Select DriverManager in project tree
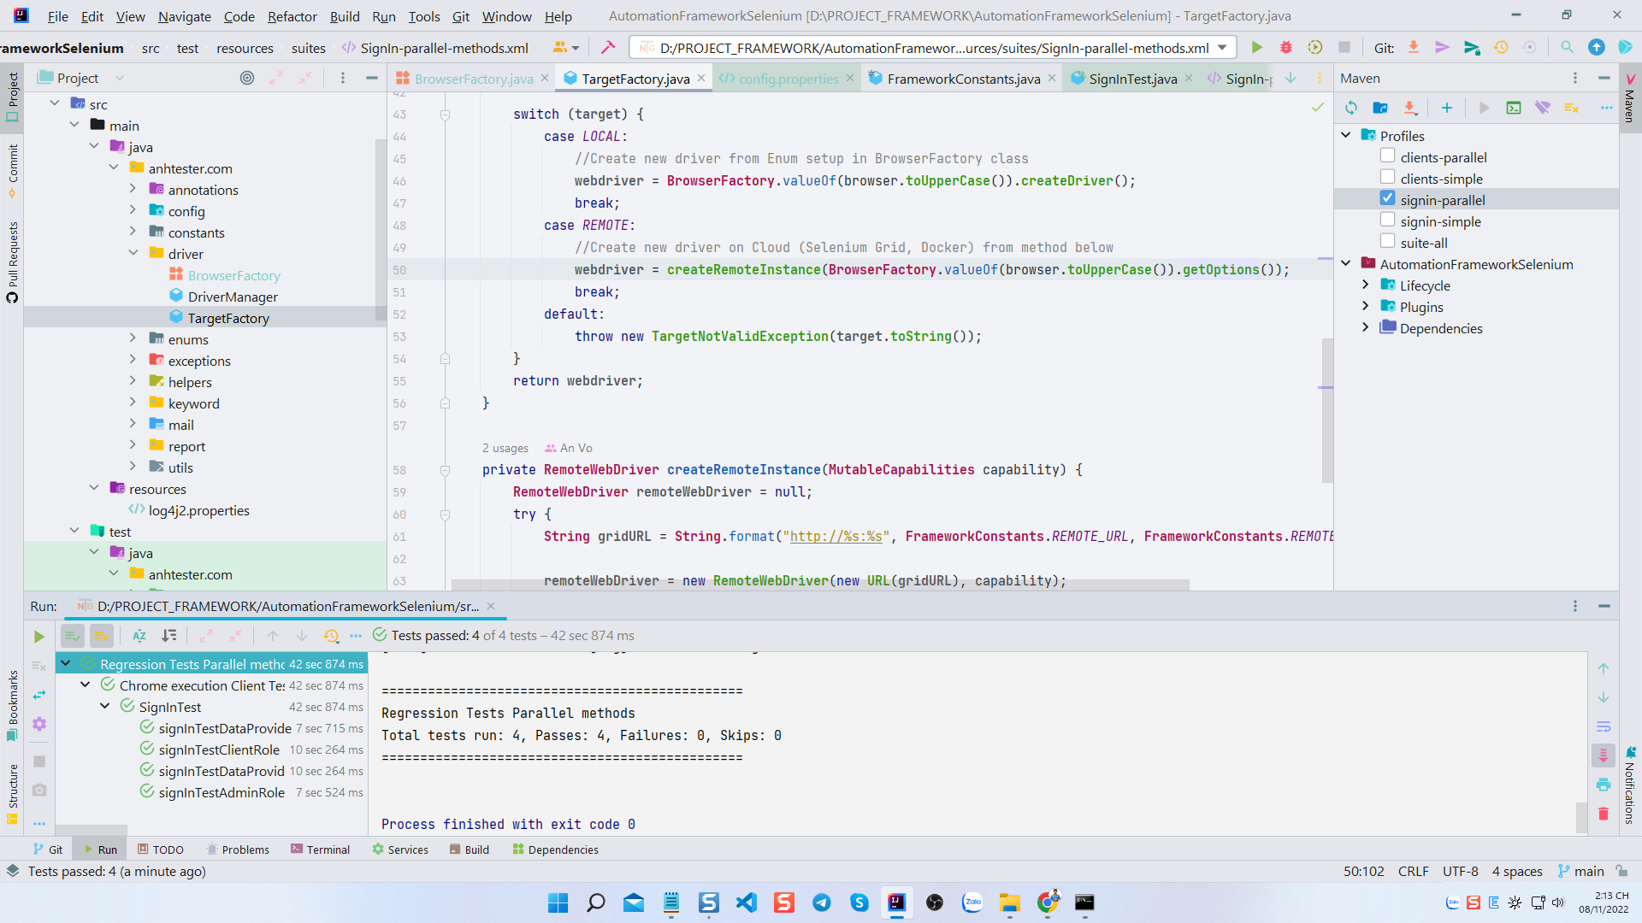The height and width of the screenshot is (923, 1642). (233, 297)
